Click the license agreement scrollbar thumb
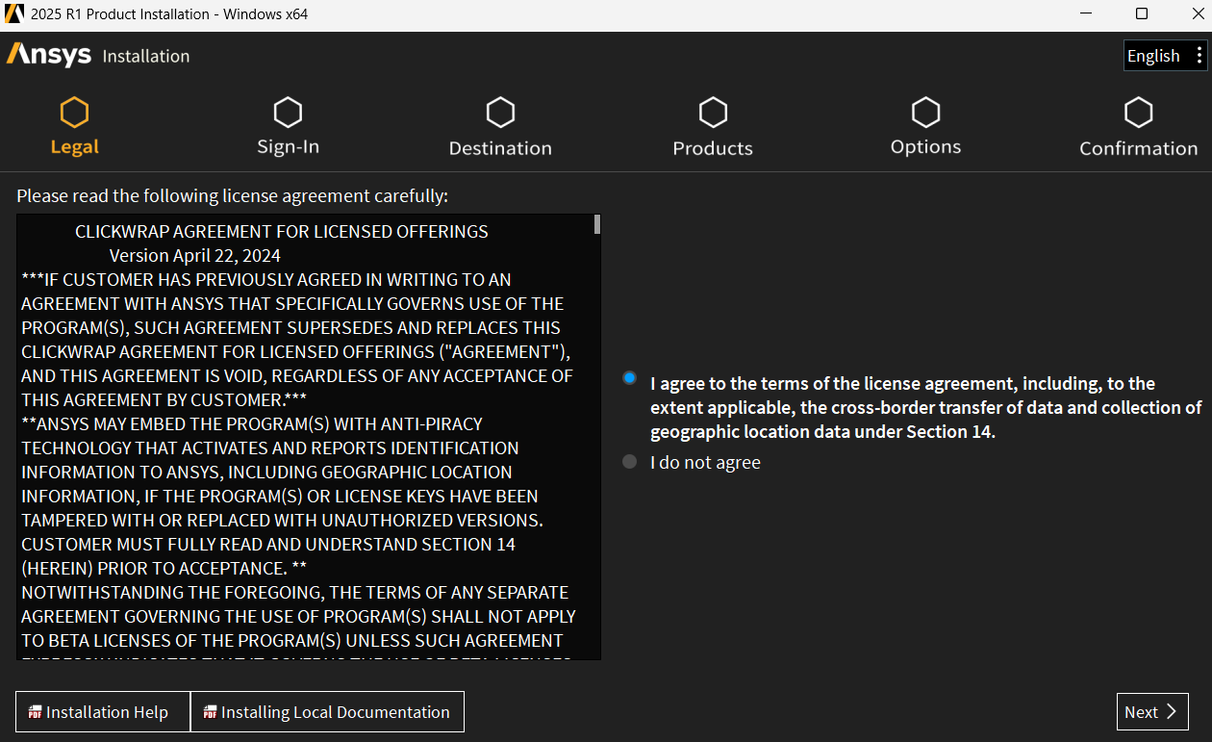The image size is (1212, 742). pyautogui.click(x=597, y=224)
